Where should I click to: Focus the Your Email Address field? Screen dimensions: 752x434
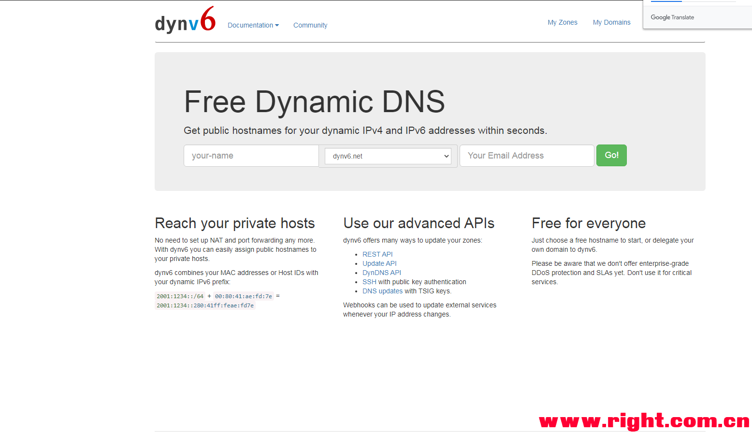[x=527, y=156]
